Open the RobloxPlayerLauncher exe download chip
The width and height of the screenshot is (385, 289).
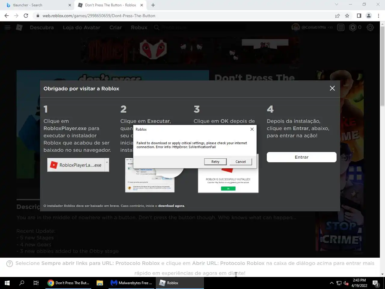(76, 165)
